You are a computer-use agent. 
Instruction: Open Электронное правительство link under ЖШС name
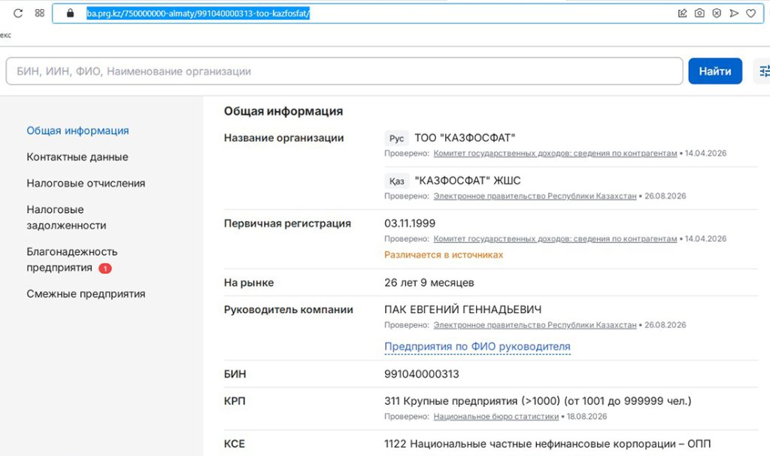point(535,196)
